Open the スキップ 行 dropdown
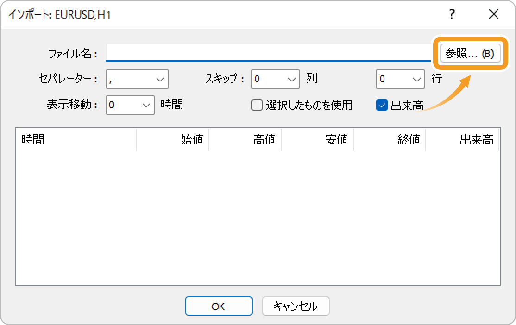Image resolution: width=516 pixels, height=325 pixels. (x=401, y=79)
